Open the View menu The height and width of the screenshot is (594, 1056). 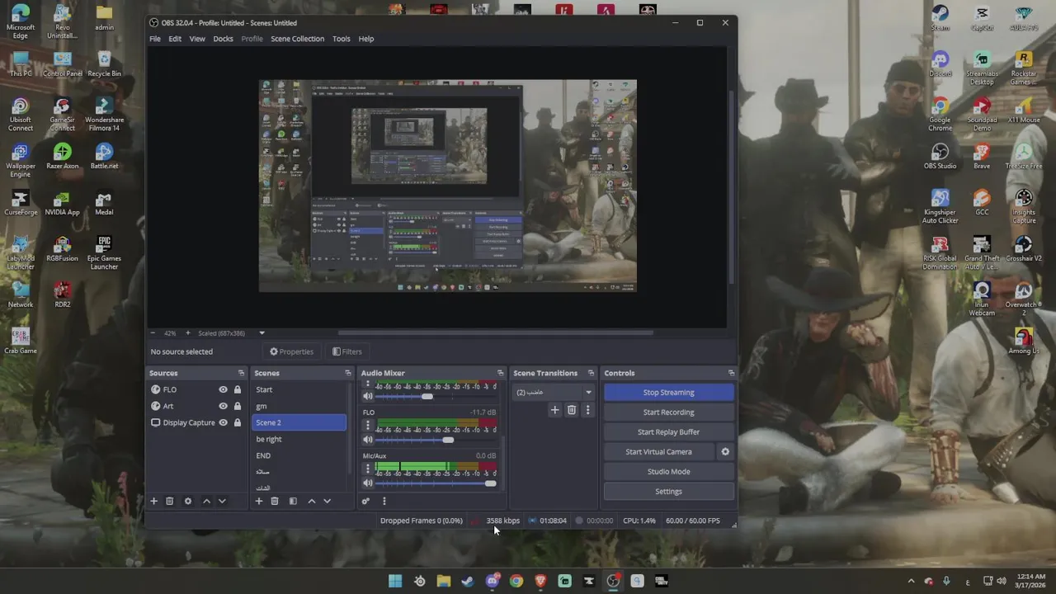pyautogui.click(x=197, y=39)
